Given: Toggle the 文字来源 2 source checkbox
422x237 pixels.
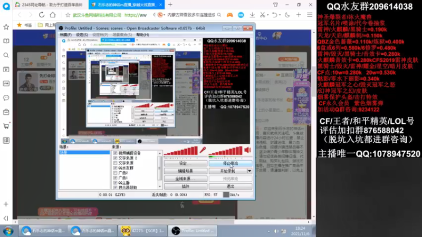Looking at the screenshot, I should [115, 158].
